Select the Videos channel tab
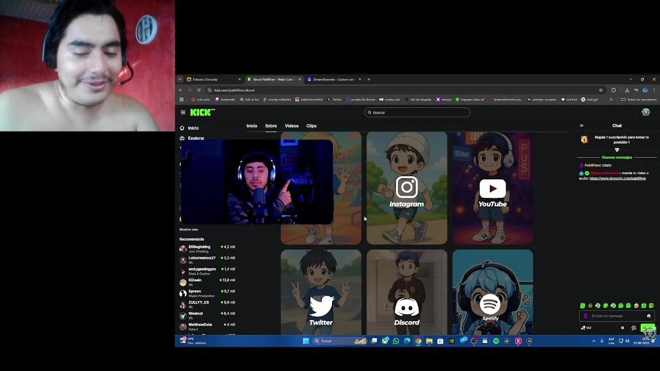The image size is (660, 371). (x=291, y=126)
